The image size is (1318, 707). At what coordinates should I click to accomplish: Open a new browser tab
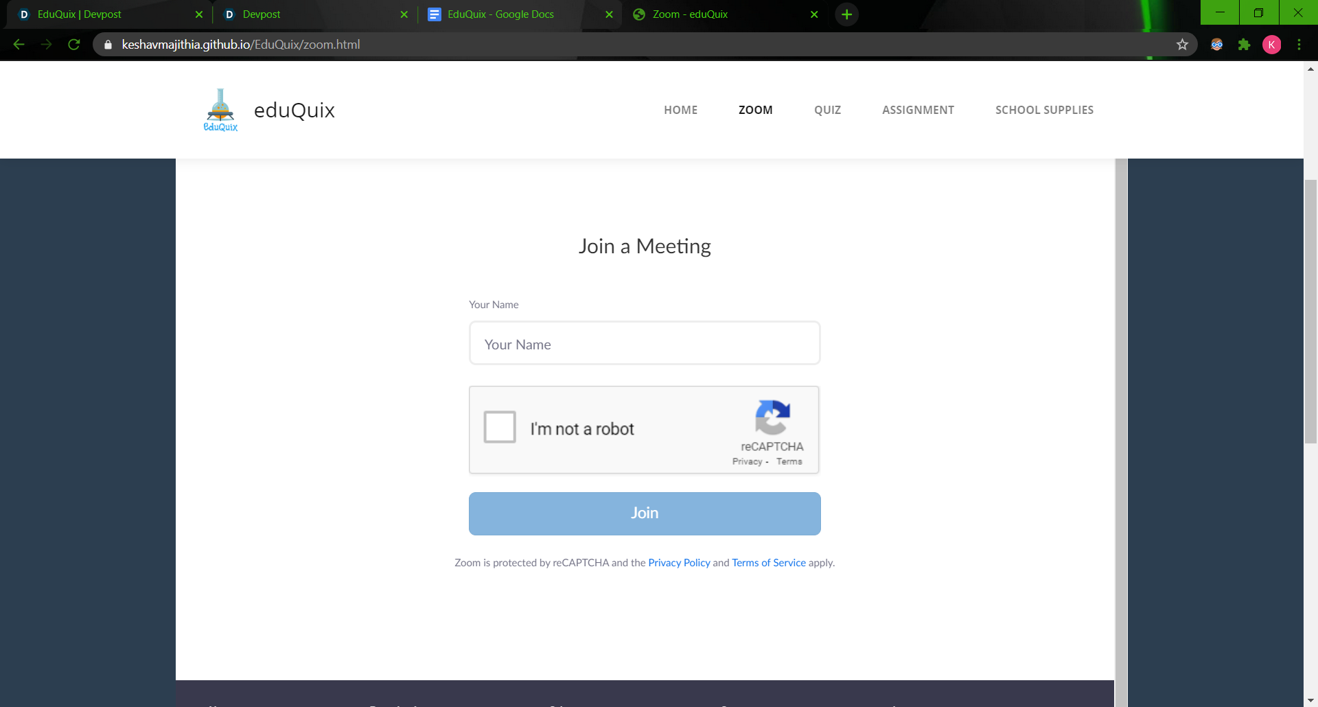pos(847,14)
